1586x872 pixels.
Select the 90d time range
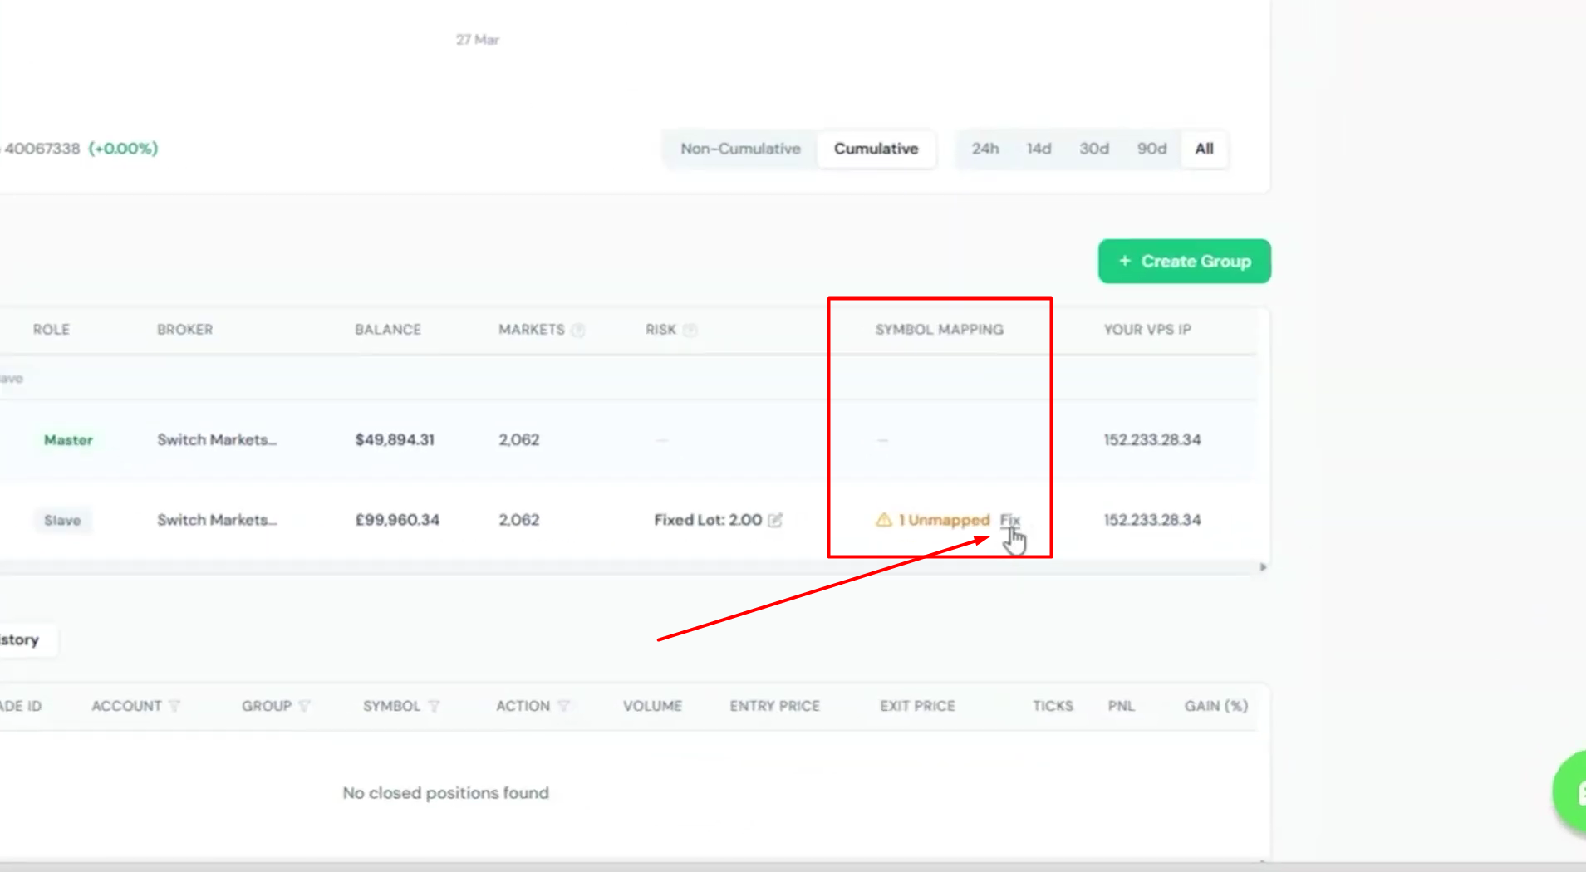tap(1151, 149)
